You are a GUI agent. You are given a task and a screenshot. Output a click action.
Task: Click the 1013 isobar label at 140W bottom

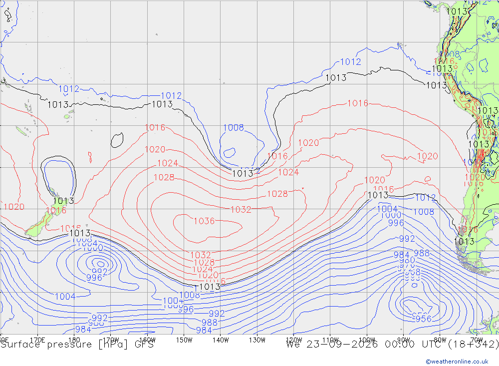click(210, 287)
